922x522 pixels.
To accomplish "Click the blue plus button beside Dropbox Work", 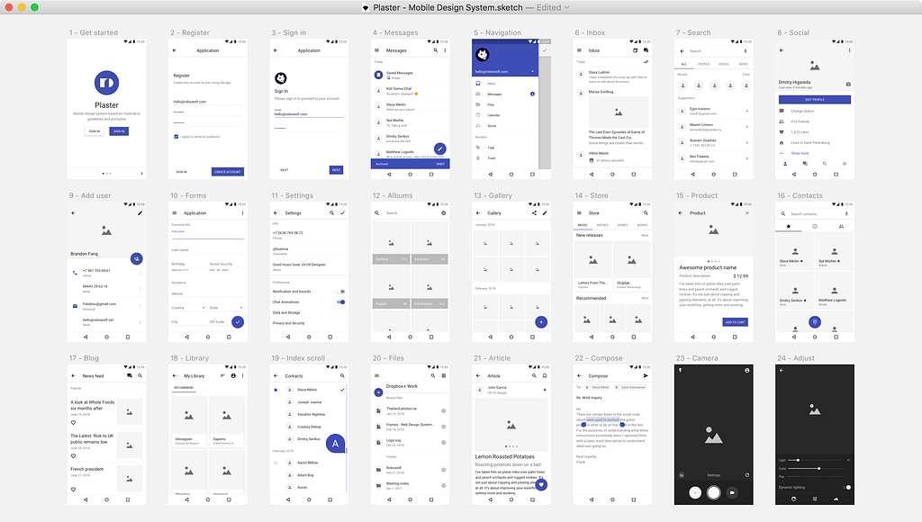I will point(378,392).
